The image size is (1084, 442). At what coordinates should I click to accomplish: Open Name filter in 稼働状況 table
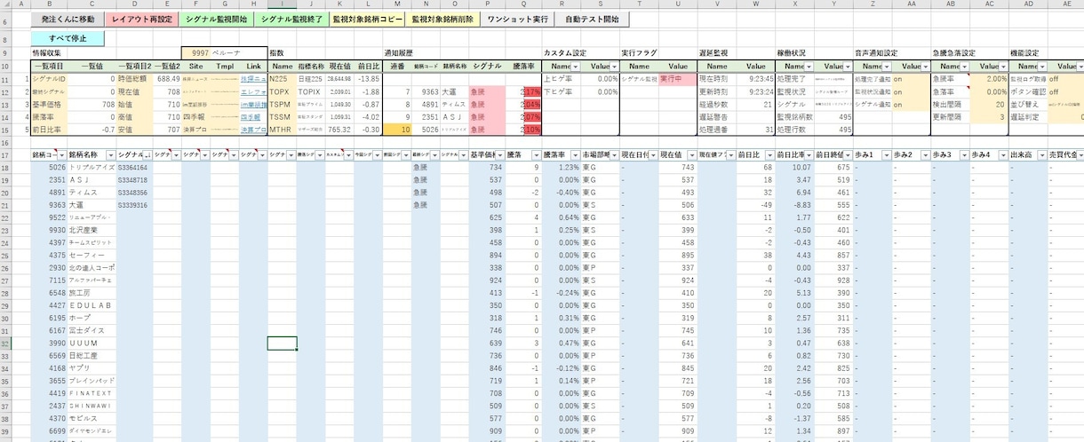point(807,67)
